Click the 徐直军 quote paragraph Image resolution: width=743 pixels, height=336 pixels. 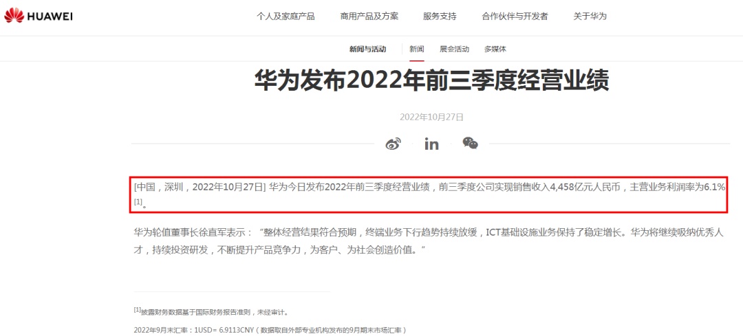429,241
